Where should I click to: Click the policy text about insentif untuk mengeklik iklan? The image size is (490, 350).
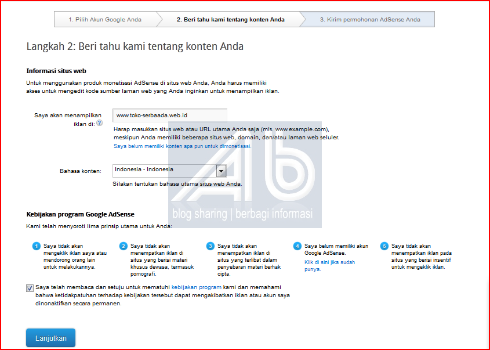[x=422, y=257]
